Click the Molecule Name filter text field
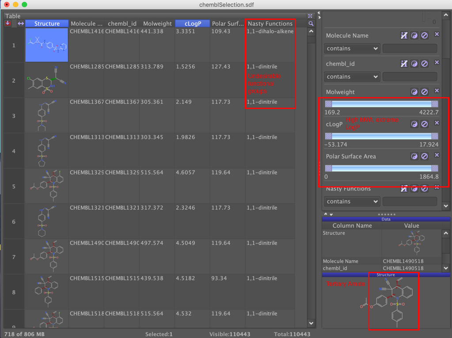 tap(410, 49)
